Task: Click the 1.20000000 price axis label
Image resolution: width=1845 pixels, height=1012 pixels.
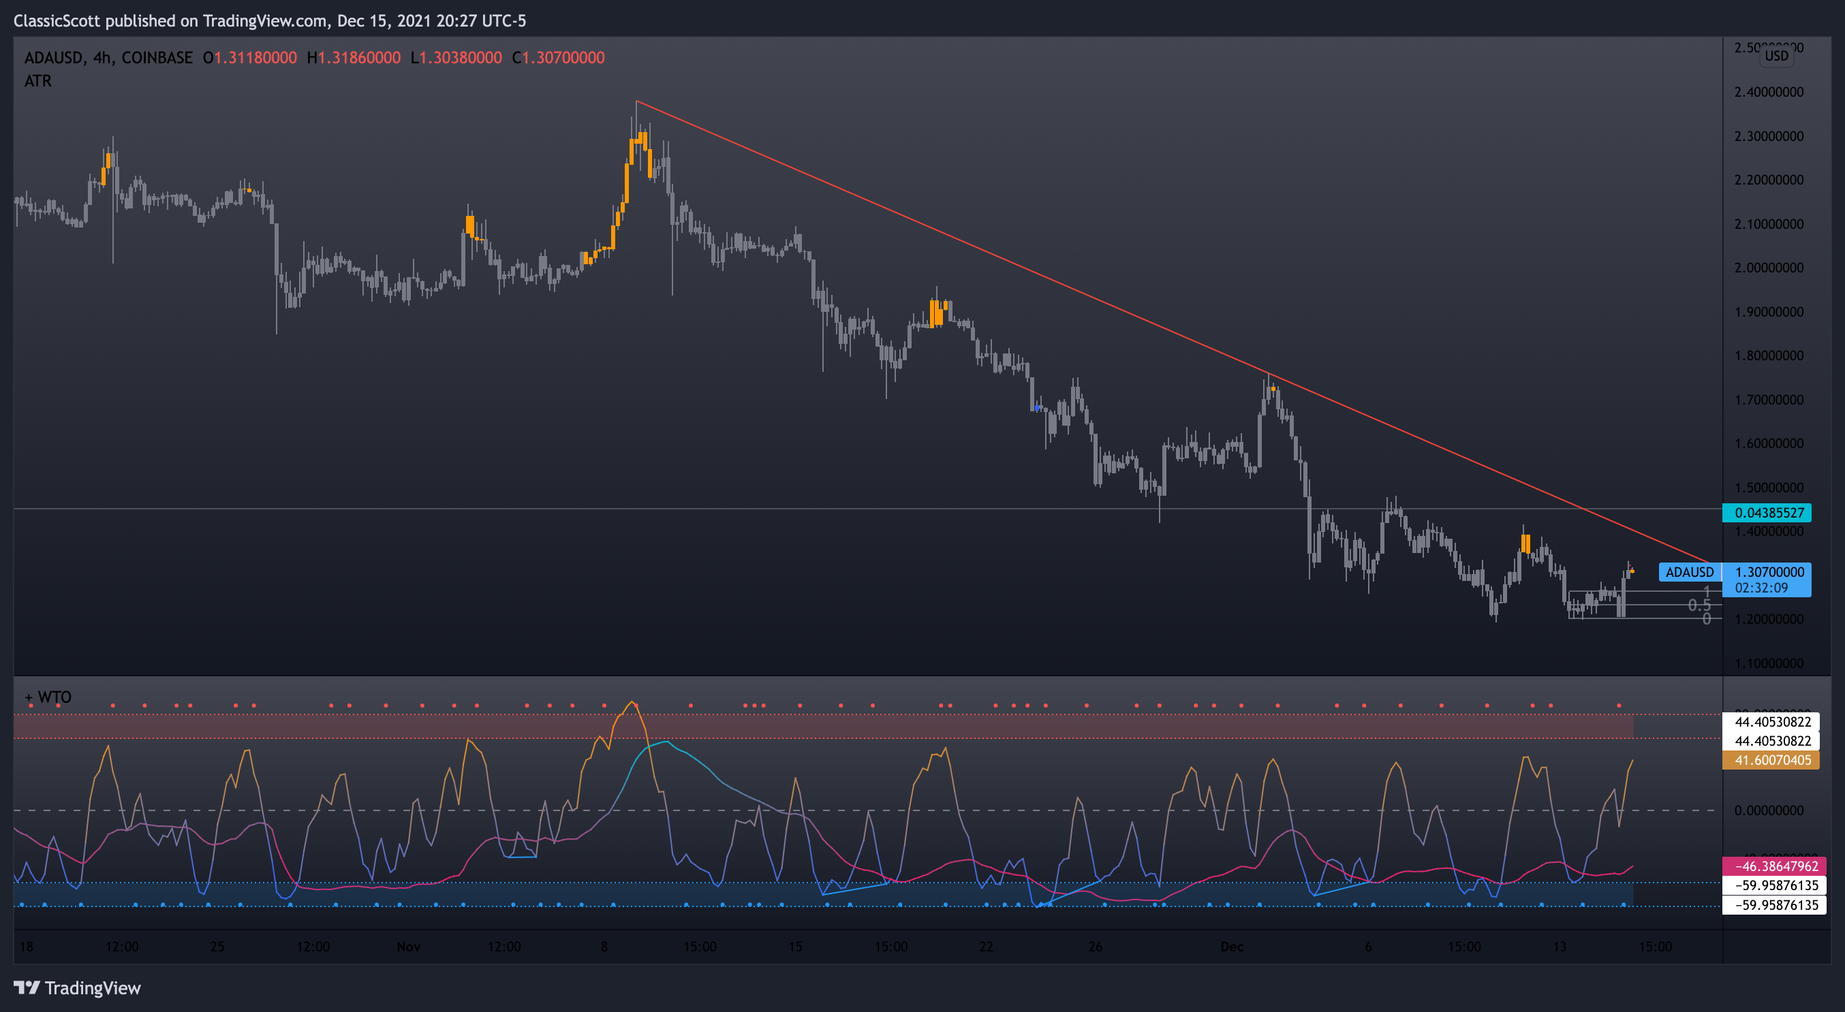Action: click(x=1769, y=619)
